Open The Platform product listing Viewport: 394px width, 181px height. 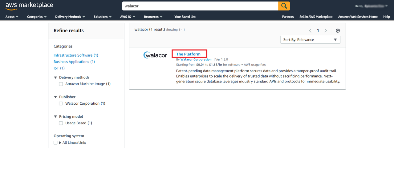(x=188, y=54)
